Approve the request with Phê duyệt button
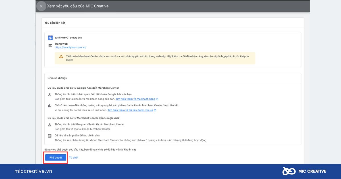341x179 pixels. pos(56,157)
